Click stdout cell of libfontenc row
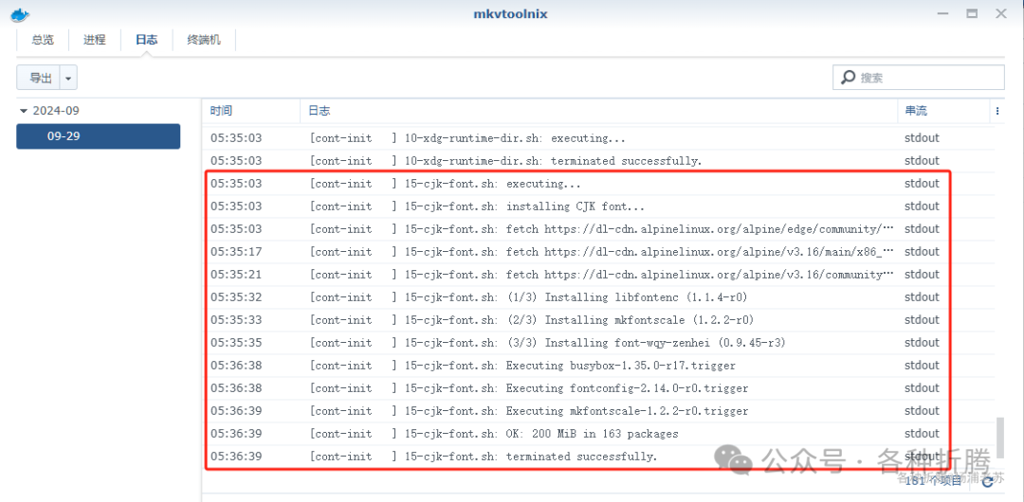The image size is (1024, 502). click(922, 297)
